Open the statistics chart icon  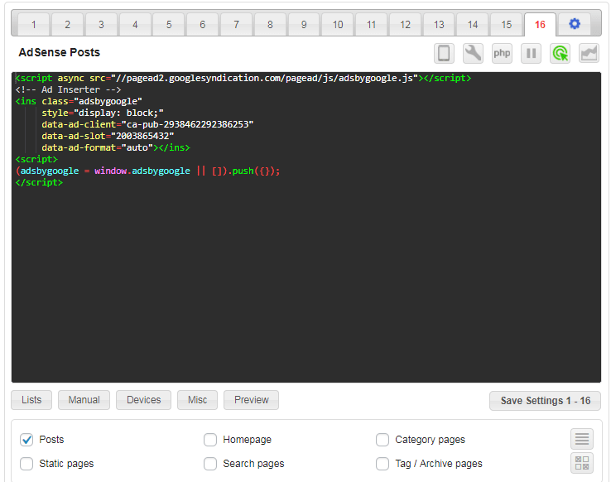point(589,53)
